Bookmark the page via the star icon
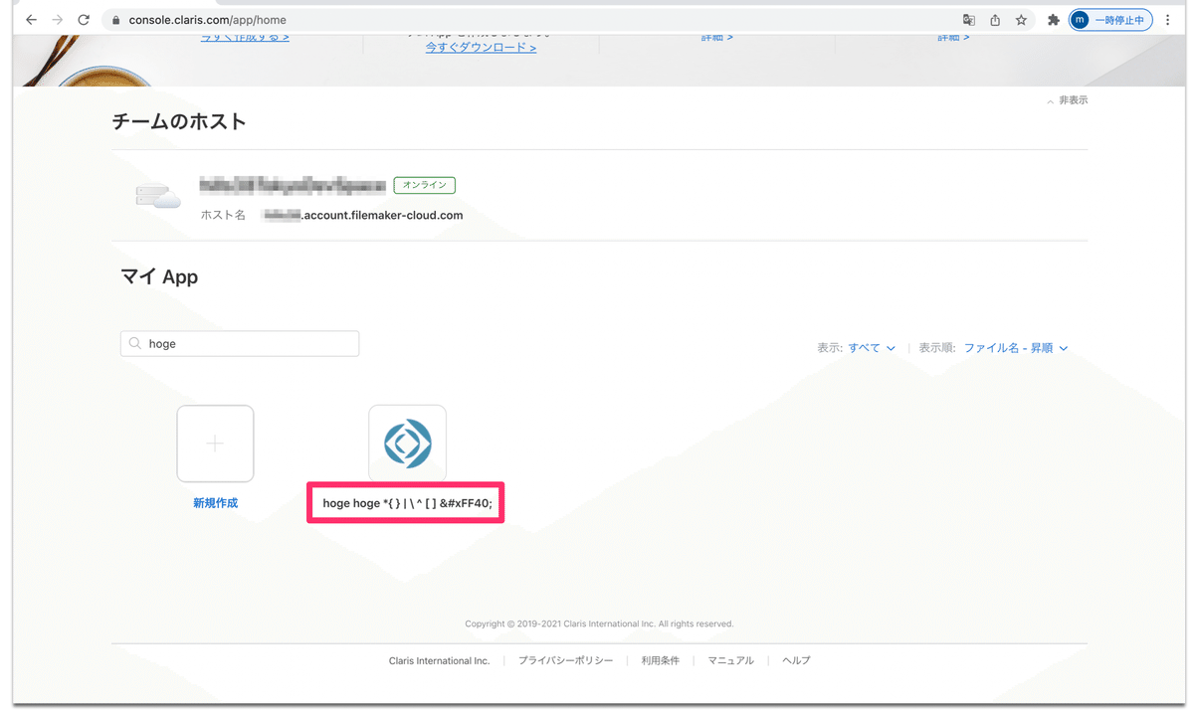This screenshot has height=713, width=1194. coord(1021,19)
